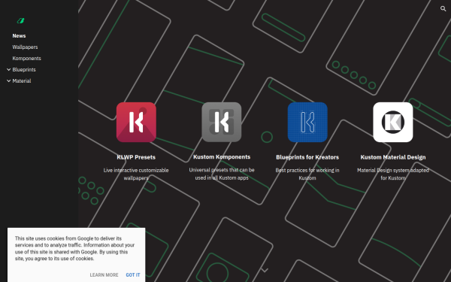Open the search icon in top corner
Viewport: 451px width, 282px height.
click(x=443, y=8)
